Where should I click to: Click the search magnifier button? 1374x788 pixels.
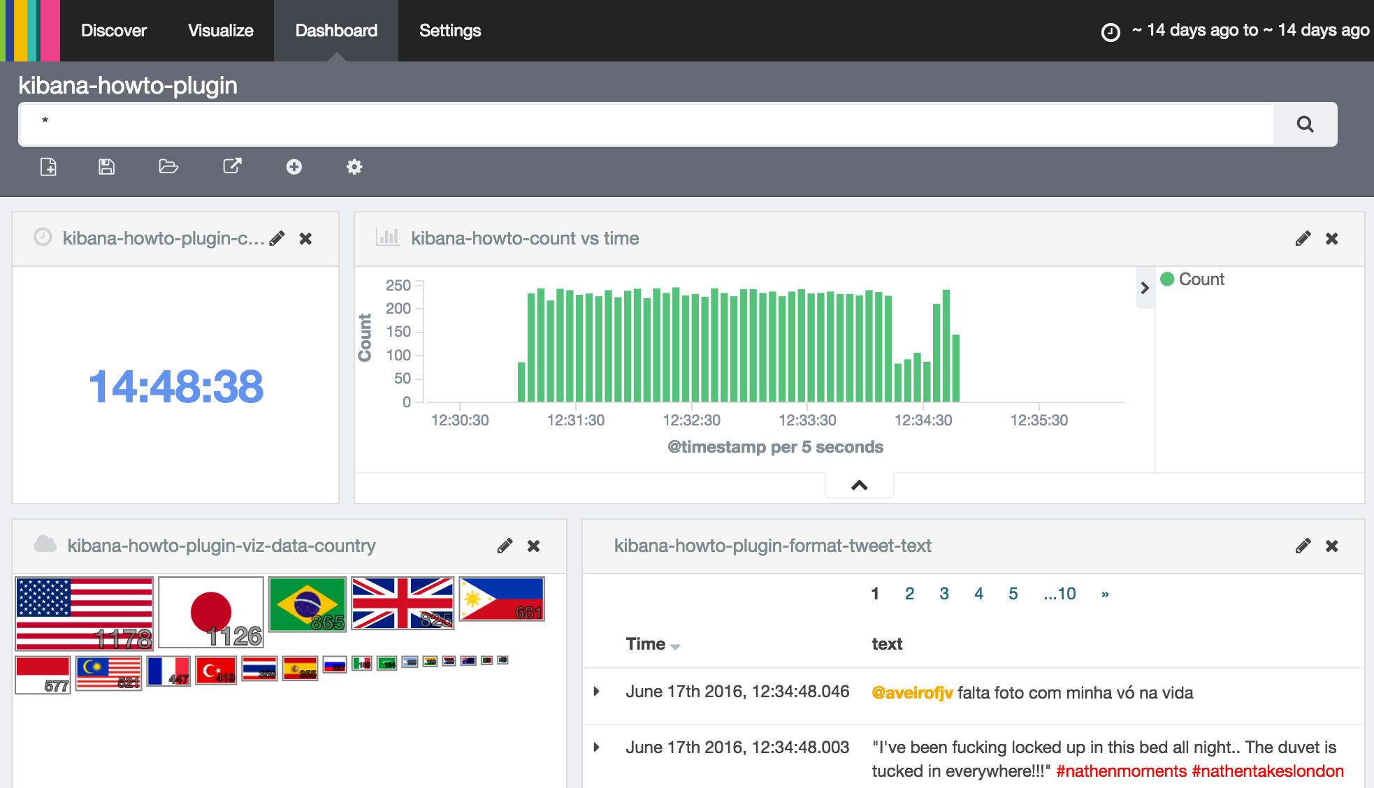(1305, 124)
